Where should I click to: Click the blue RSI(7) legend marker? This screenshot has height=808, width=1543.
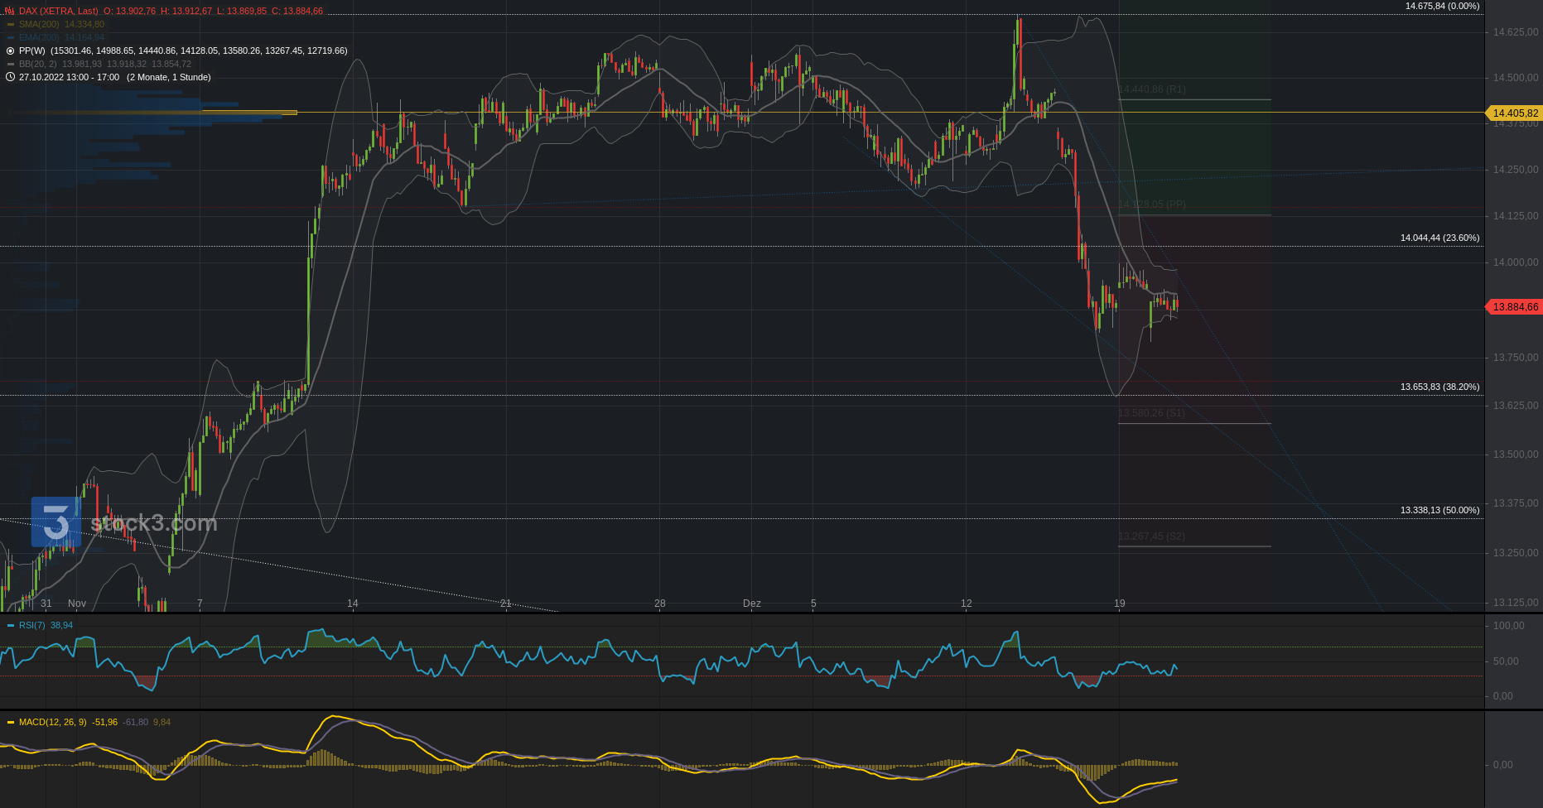(10, 625)
